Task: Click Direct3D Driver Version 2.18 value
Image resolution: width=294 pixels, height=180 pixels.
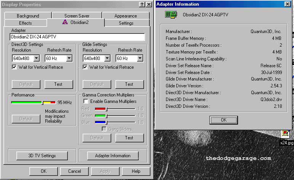Action: click(x=278, y=106)
